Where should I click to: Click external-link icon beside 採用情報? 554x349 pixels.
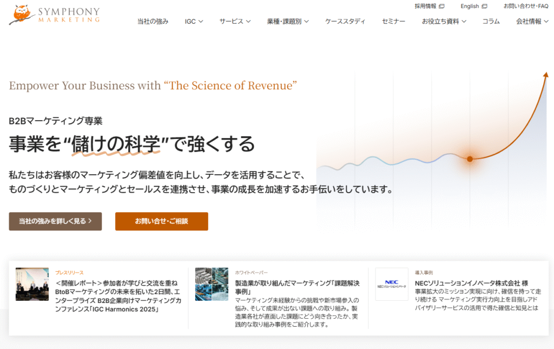[441, 6]
